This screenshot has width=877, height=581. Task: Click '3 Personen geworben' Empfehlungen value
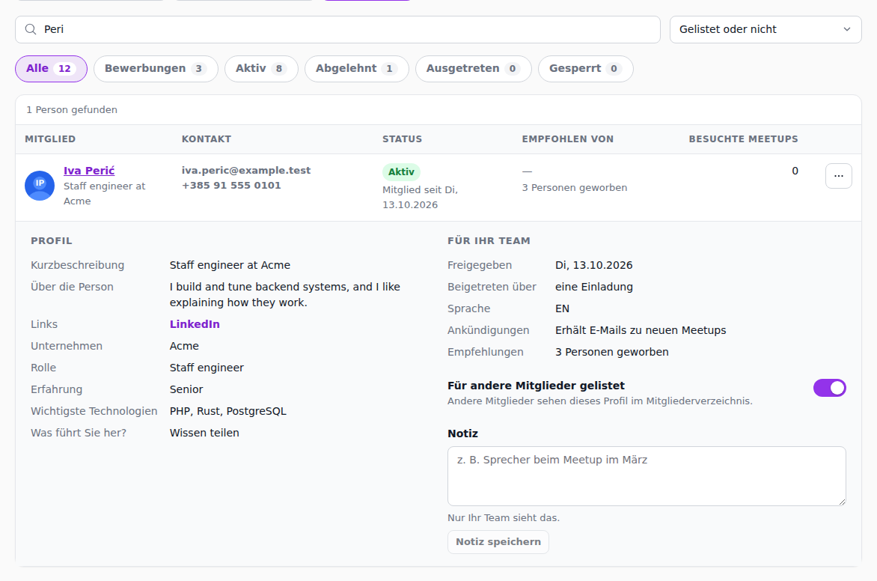[612, 352]
